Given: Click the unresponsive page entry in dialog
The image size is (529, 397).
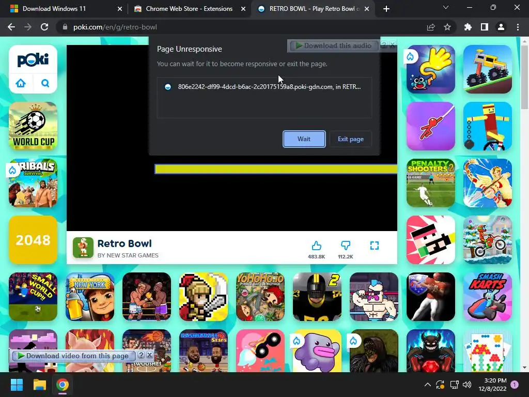Looking at the screenshot, I should coord(264,87).
